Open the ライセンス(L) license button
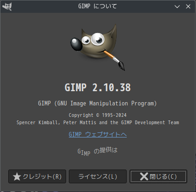This screenshot has height=192, width=196. tap(98, 176)
